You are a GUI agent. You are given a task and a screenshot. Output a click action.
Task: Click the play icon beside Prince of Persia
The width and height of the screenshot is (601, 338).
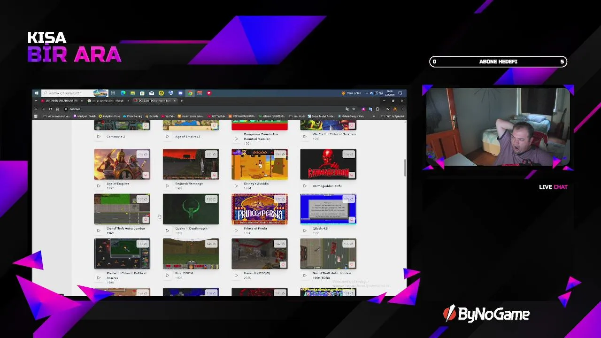(236, 230)
